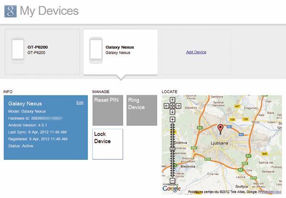The image size is (286, 198).
Task: Click the MANAGE section heading
Action: [x=101, y=92]
